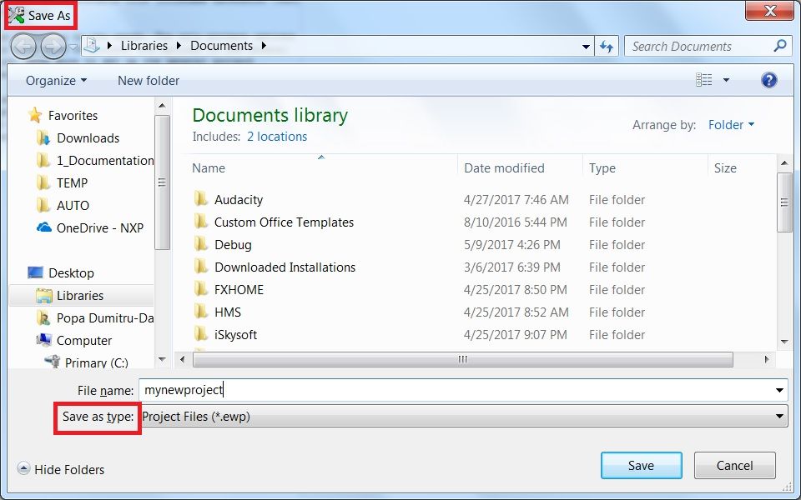Click Hide Folders

69,469
